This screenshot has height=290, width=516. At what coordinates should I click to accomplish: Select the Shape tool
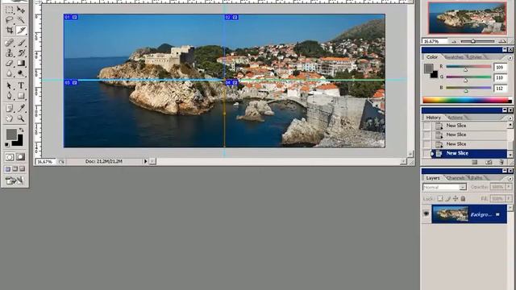click(x=21, y=96)
